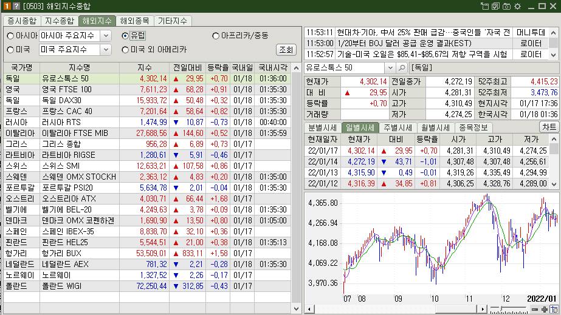Click the daily price table scroll down arrow
Image resolution: width=561 pixels, height=315 pixels.
(554, 185)
